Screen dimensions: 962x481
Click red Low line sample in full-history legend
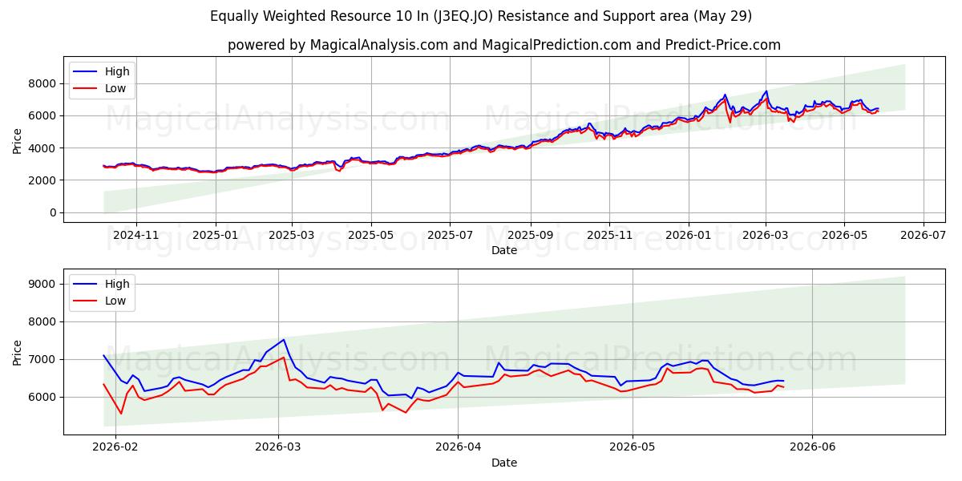pyautogui.click(x=86, y=89)
